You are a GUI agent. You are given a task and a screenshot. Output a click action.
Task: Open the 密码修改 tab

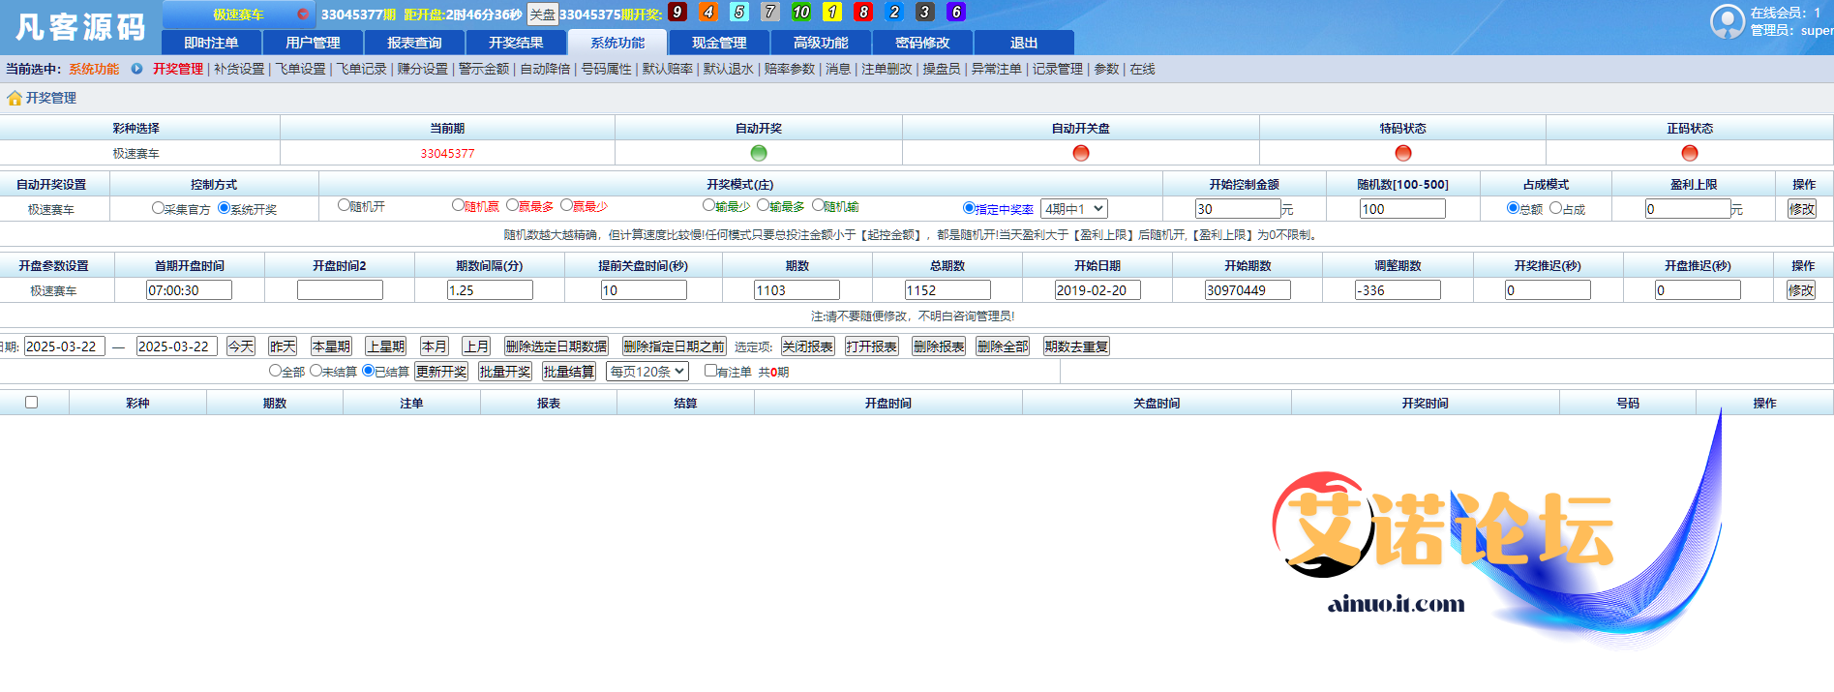pyautogui.click(x=922, y=43)
